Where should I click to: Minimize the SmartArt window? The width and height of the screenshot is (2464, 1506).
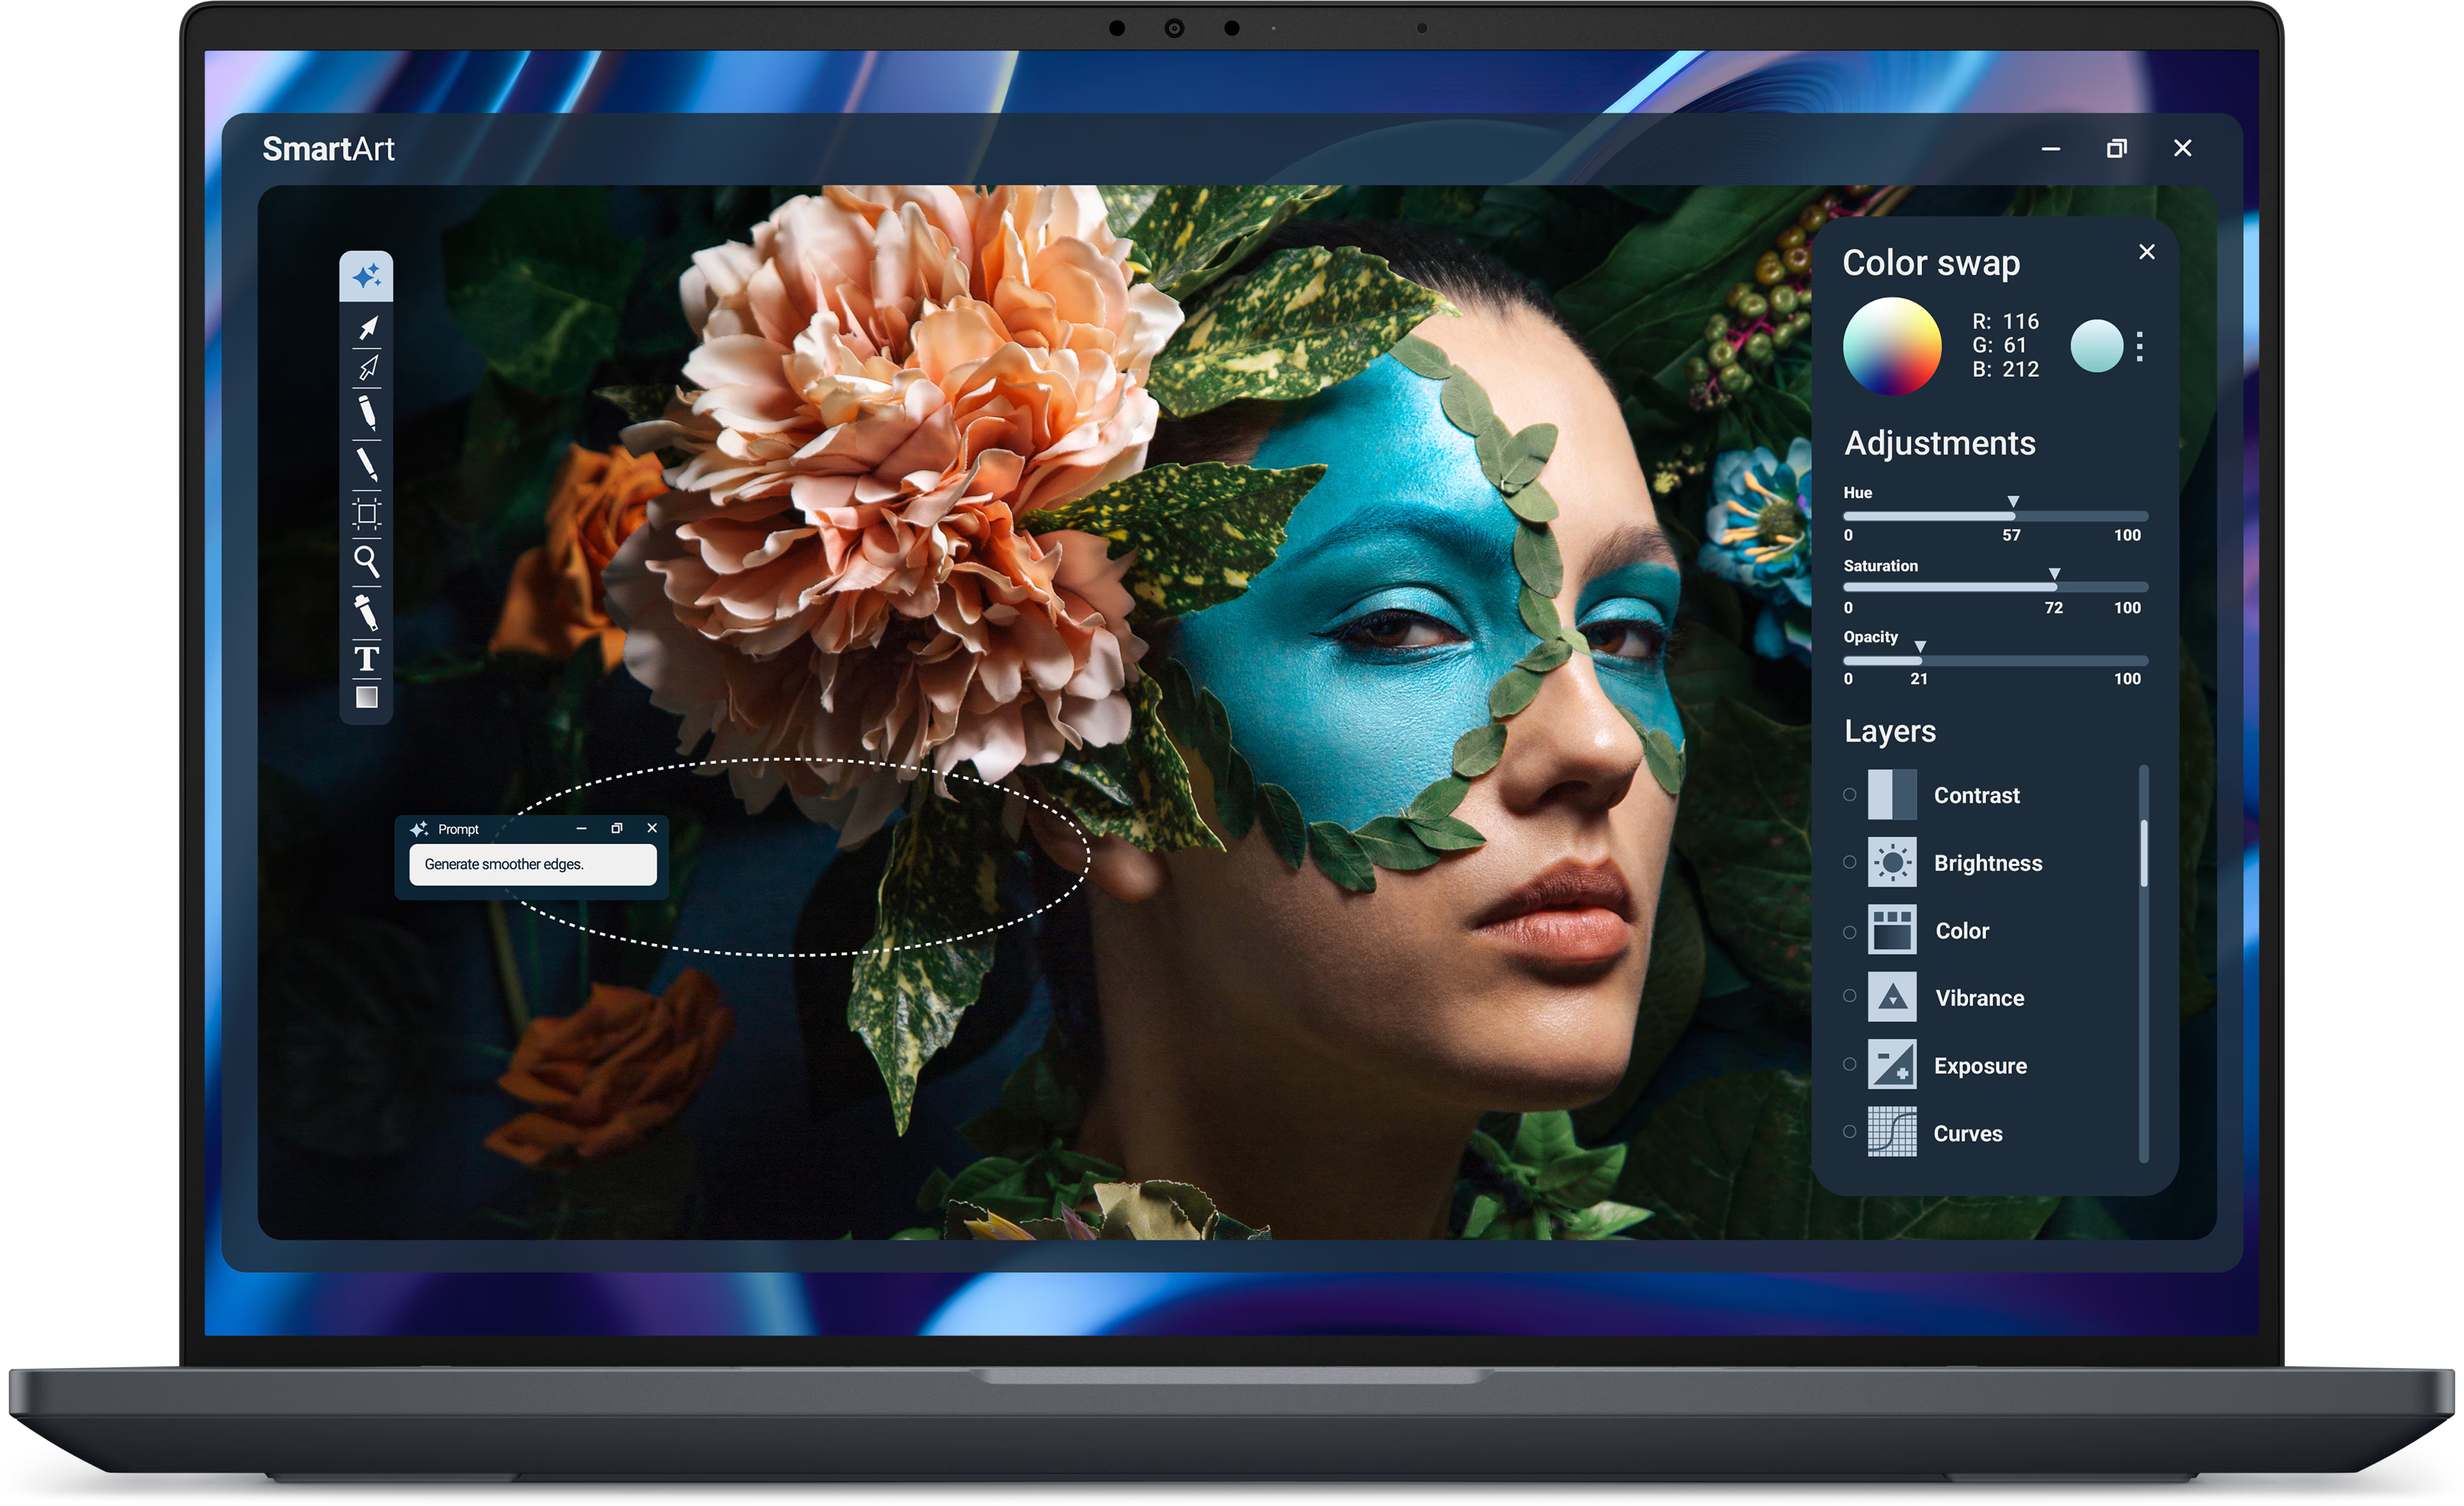point(2051,149)
